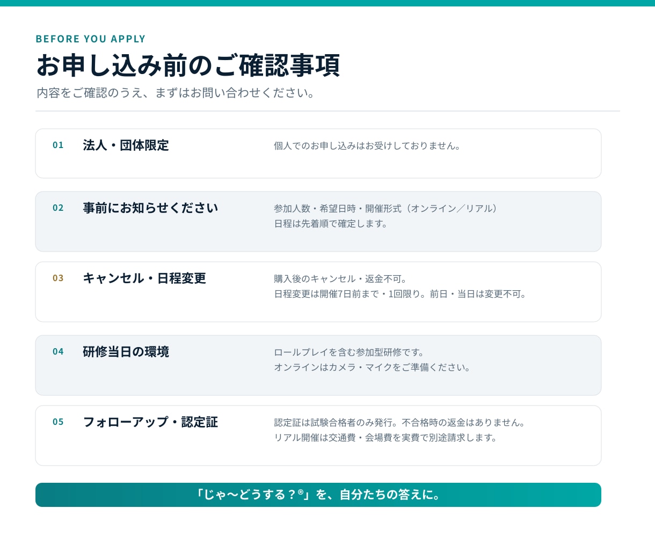Viewport: 655px width, 545px height.
Task: Click the line starting '日程変更は開催7日前まで'
Action: (x=401, y=294)
